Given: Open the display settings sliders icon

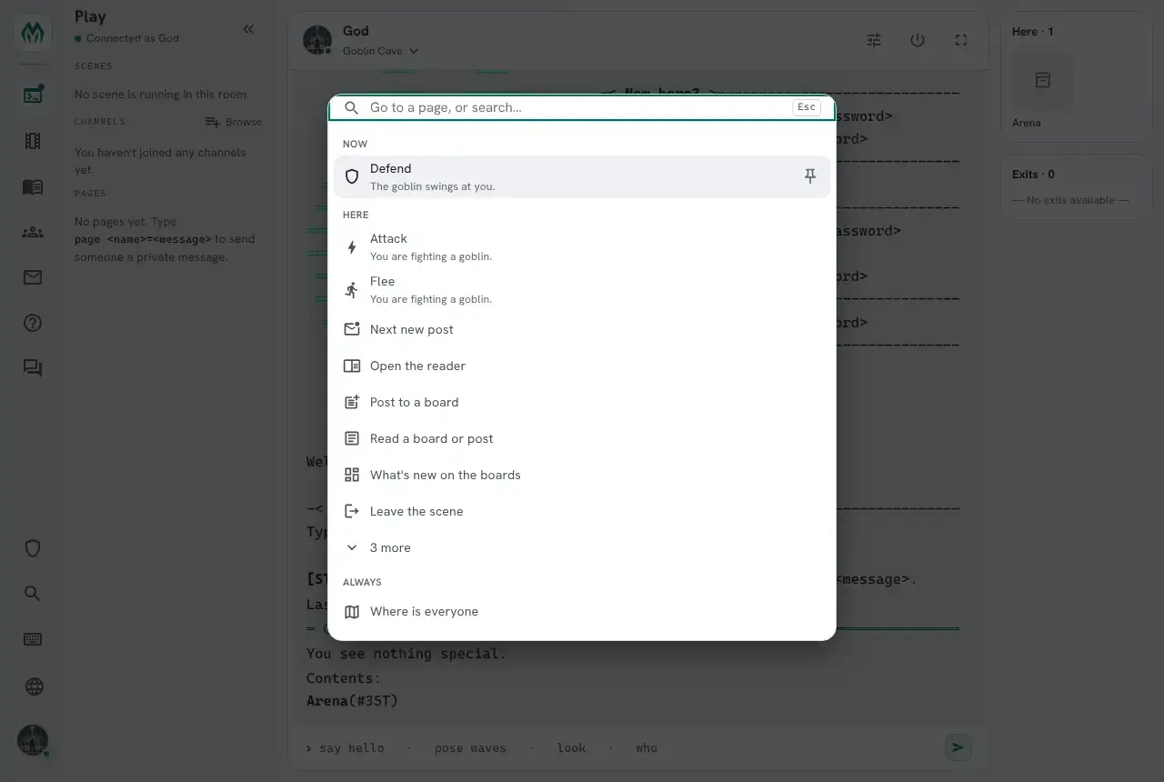Looking at the screenshot, I should point(874,40).
